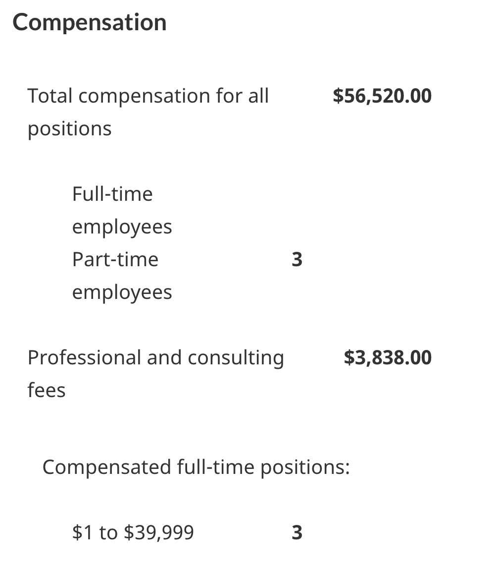
Task: Click "employees" directly beneath Full-time
Action: coord(122,227)
